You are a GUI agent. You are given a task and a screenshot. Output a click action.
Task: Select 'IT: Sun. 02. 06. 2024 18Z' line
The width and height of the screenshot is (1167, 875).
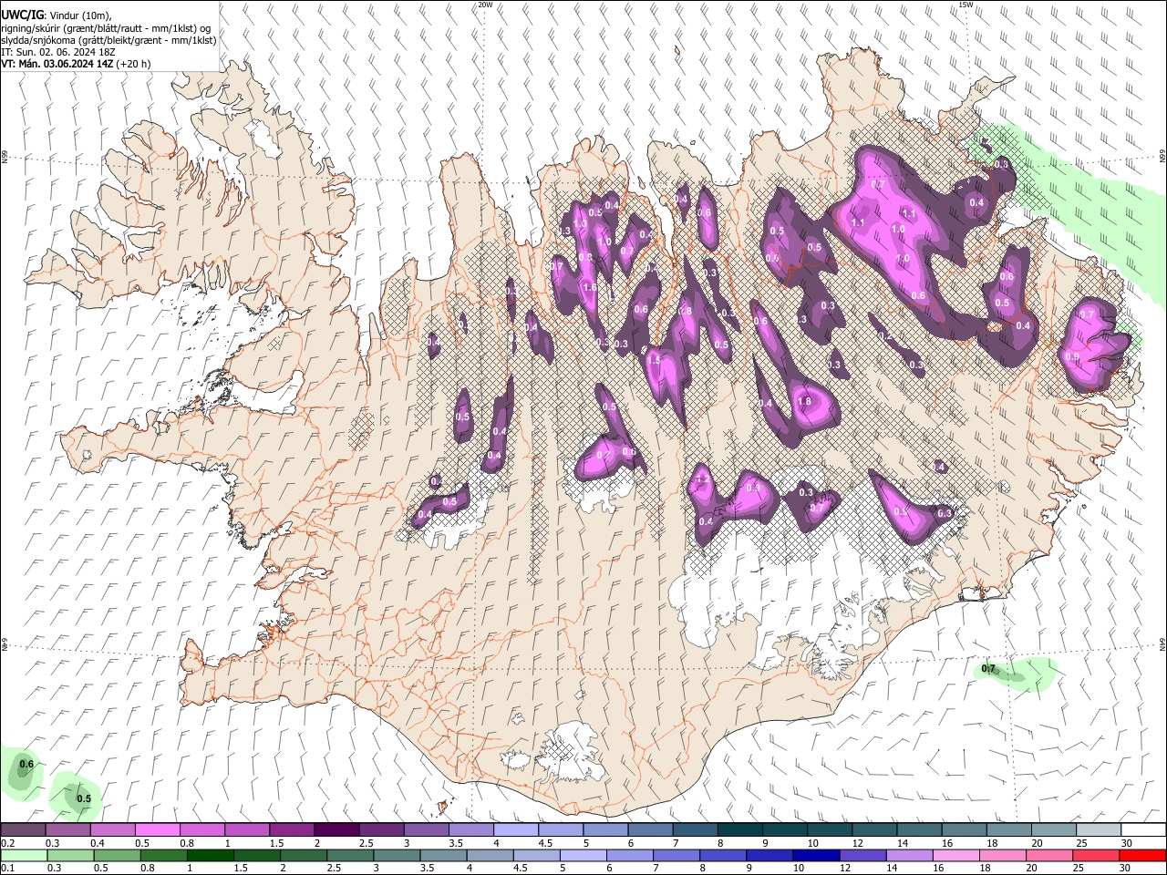click(x=58, y=52)
